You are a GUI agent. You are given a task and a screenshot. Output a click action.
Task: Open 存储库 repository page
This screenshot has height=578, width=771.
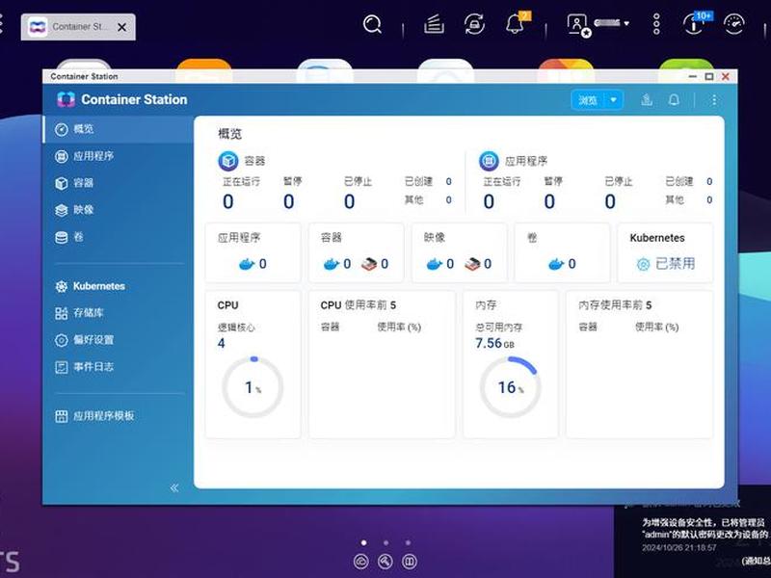click(x=118, y=312)
